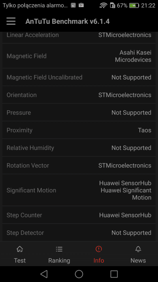Tap the Android back navigation button

[x=44, y=274]
